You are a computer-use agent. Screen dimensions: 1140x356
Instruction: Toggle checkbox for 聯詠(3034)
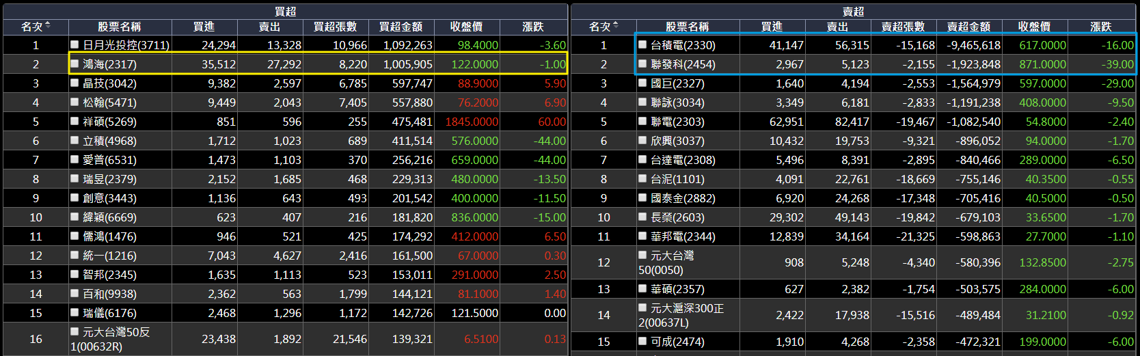point(642,102)
